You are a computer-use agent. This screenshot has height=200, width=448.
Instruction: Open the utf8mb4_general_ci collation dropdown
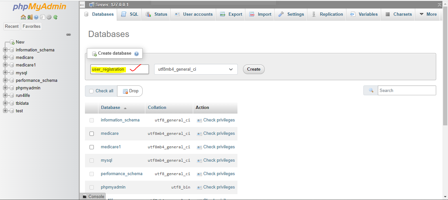[196, 69]
